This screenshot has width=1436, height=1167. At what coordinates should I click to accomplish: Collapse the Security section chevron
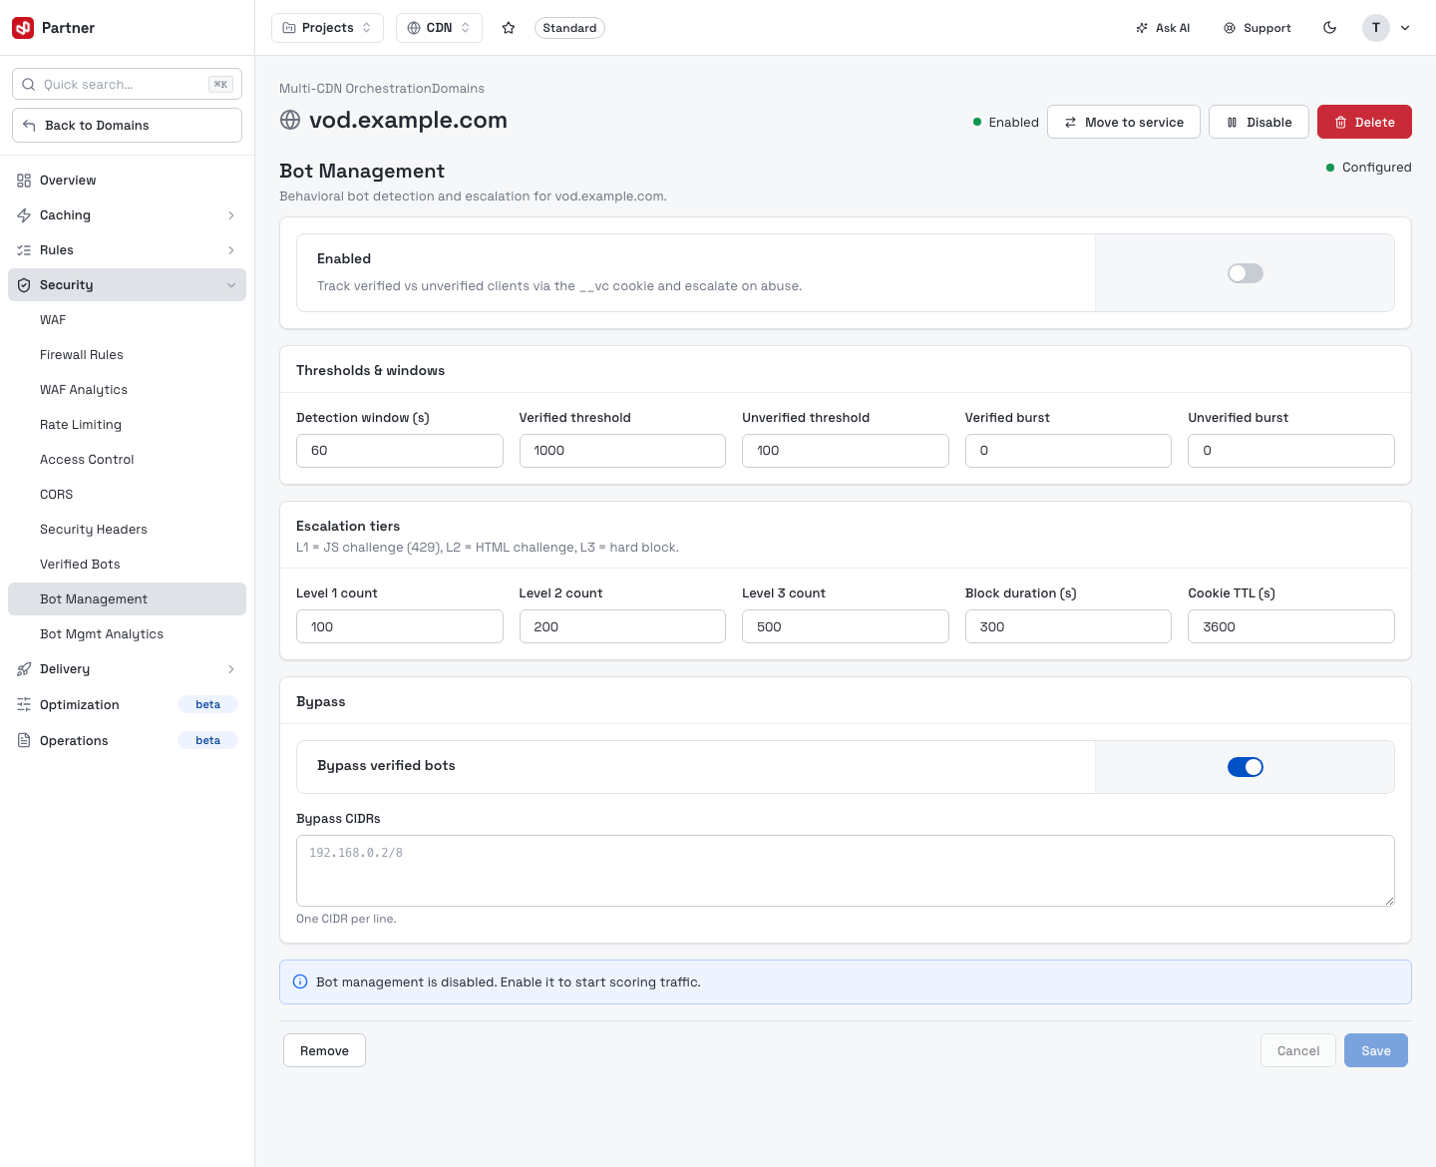point(231,285)
